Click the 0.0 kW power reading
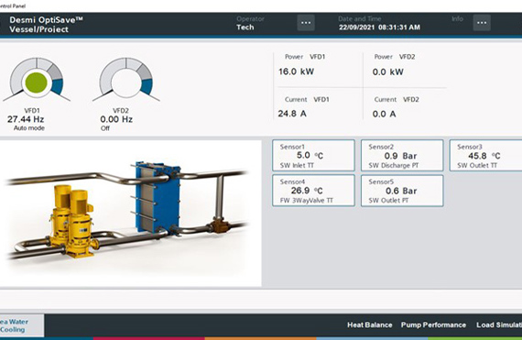 388,71
